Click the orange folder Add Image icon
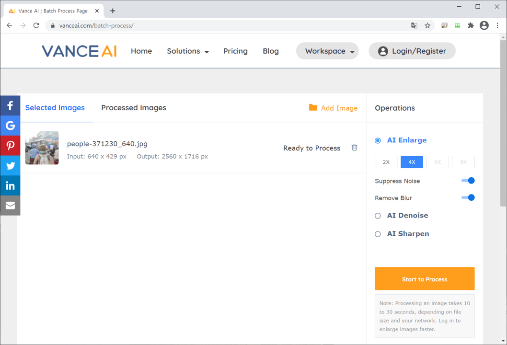 (x=313, y=107)
